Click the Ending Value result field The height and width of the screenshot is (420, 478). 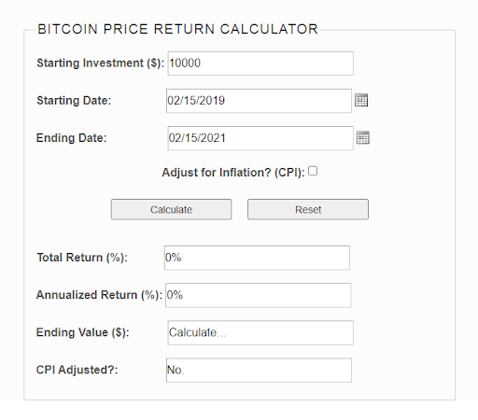[x=260, y=333]
